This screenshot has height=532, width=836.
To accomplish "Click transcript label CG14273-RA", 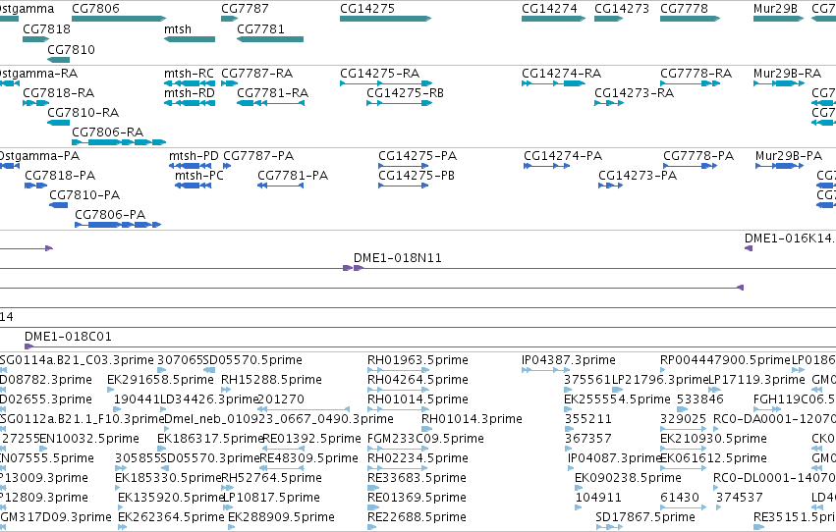I will 634,93.
